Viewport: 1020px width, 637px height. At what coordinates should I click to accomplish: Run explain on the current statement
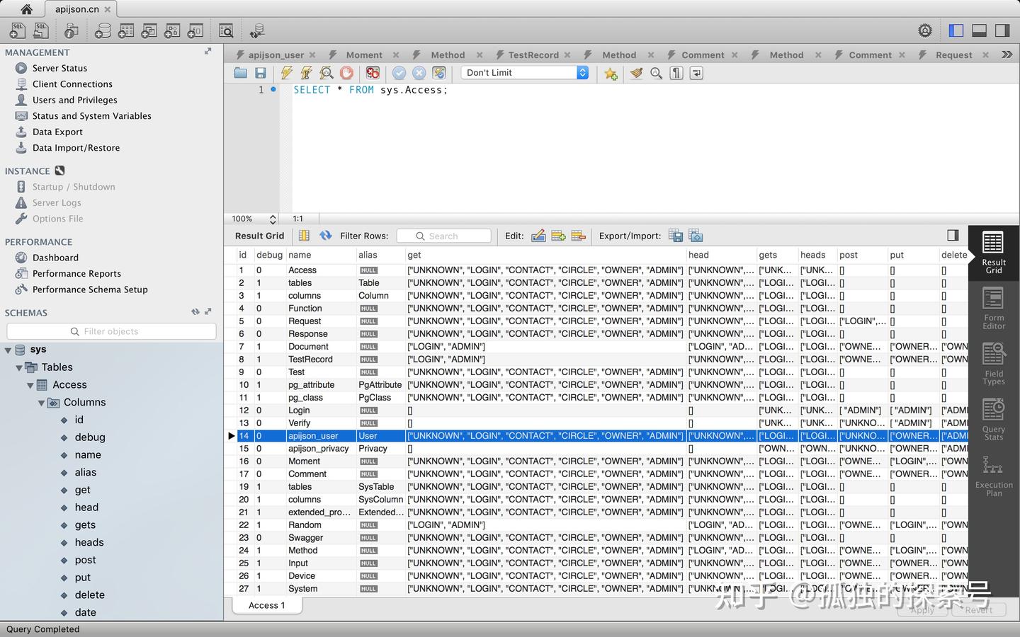tap(327, 73)
